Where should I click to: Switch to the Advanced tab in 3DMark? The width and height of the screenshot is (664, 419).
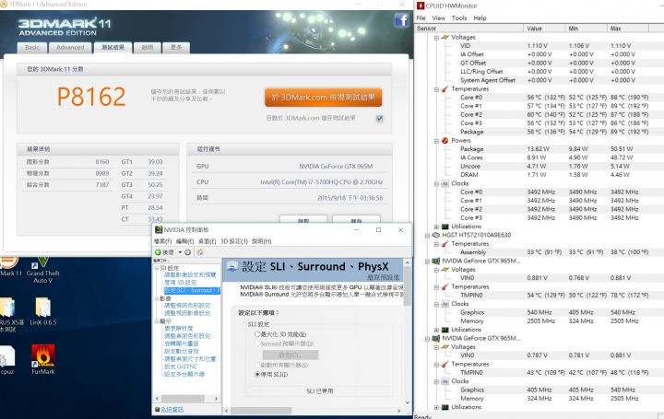tap(70, 47)
